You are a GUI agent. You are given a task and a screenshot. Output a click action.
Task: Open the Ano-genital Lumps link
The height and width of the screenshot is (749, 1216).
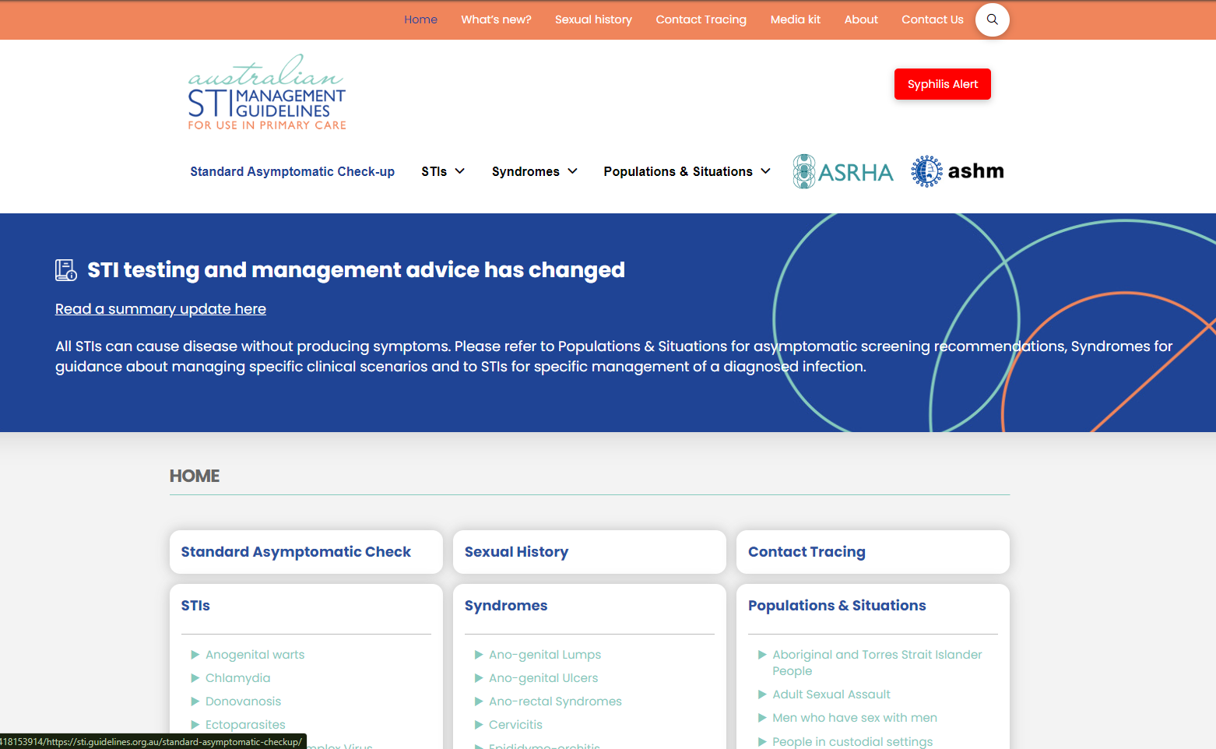point(545,655)
